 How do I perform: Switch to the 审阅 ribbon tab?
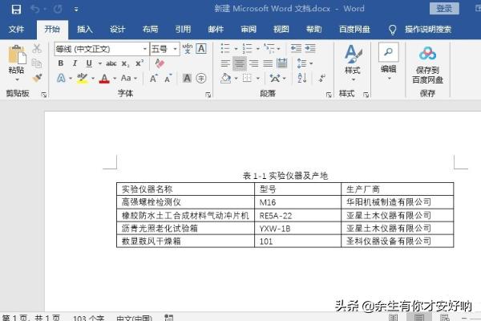pyautogui.click(x=249, y=29)
